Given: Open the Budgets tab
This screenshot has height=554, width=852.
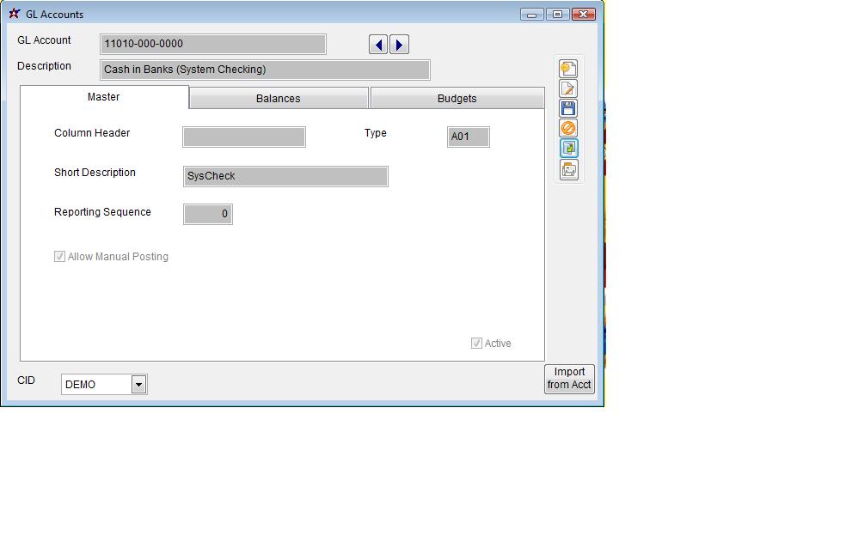Looking at the screenshot, I should pyautogui.click(x=457, y=99).
